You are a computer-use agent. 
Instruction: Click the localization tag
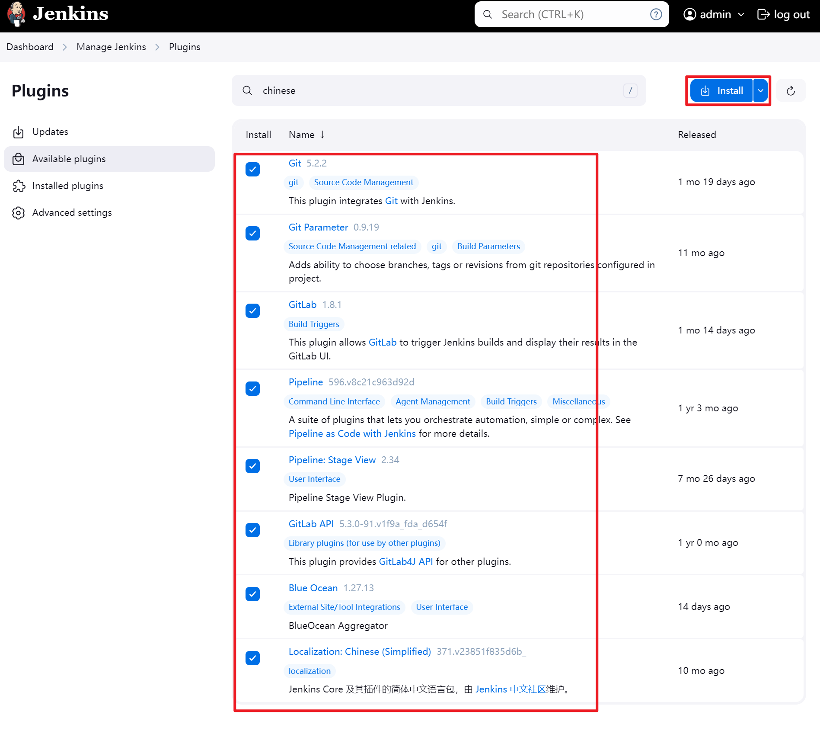[x=309, y=671]
